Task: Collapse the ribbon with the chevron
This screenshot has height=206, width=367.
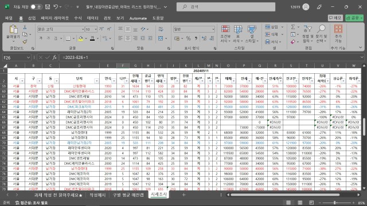Action: pyautogui.click(x=361, y=47)
